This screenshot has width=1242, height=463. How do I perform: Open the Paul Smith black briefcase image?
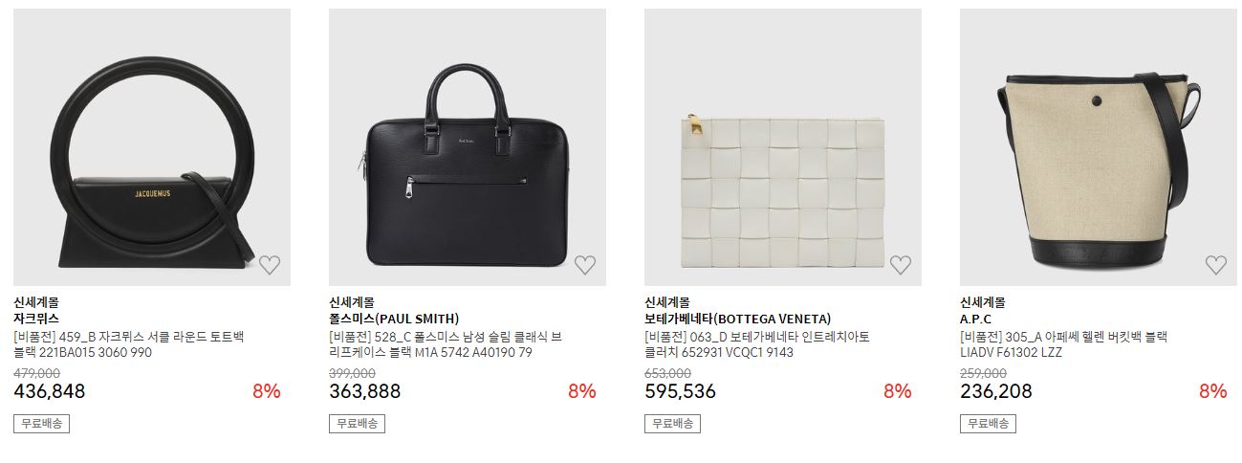[468, 147]
